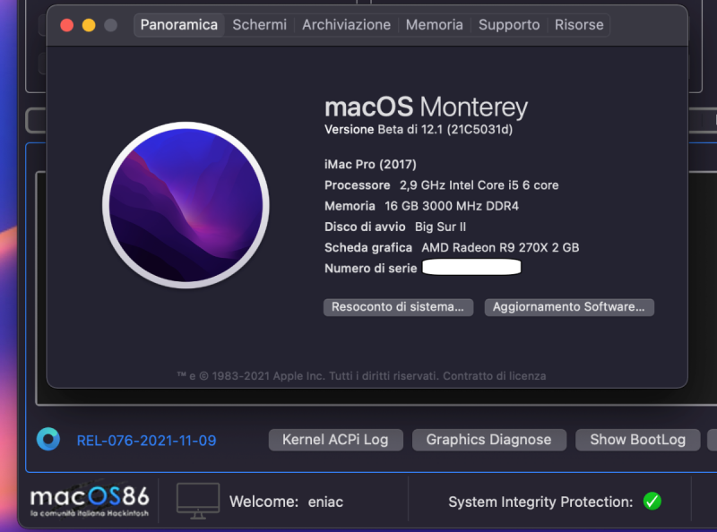Click the macOS86 community logo

click(90, 502)
